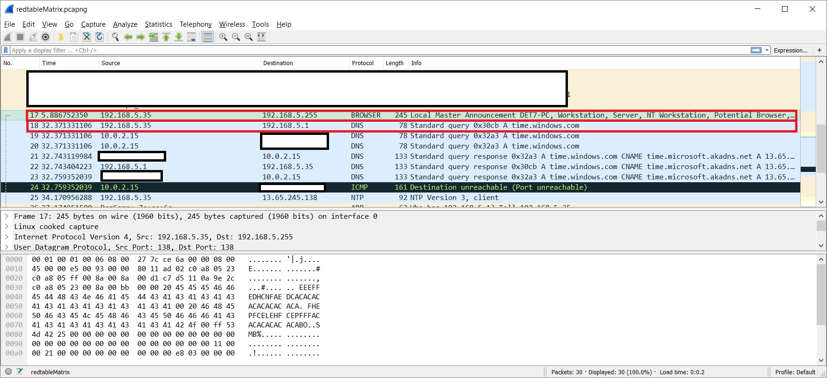Reload this capture file
Viewport: 827px width, 378px height.
(99, 37)
